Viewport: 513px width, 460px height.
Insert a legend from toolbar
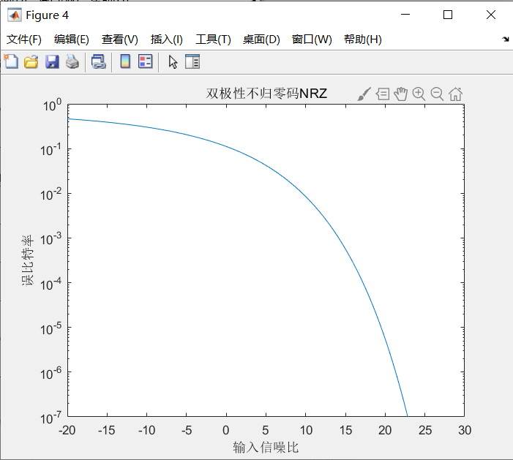point(145,61)
